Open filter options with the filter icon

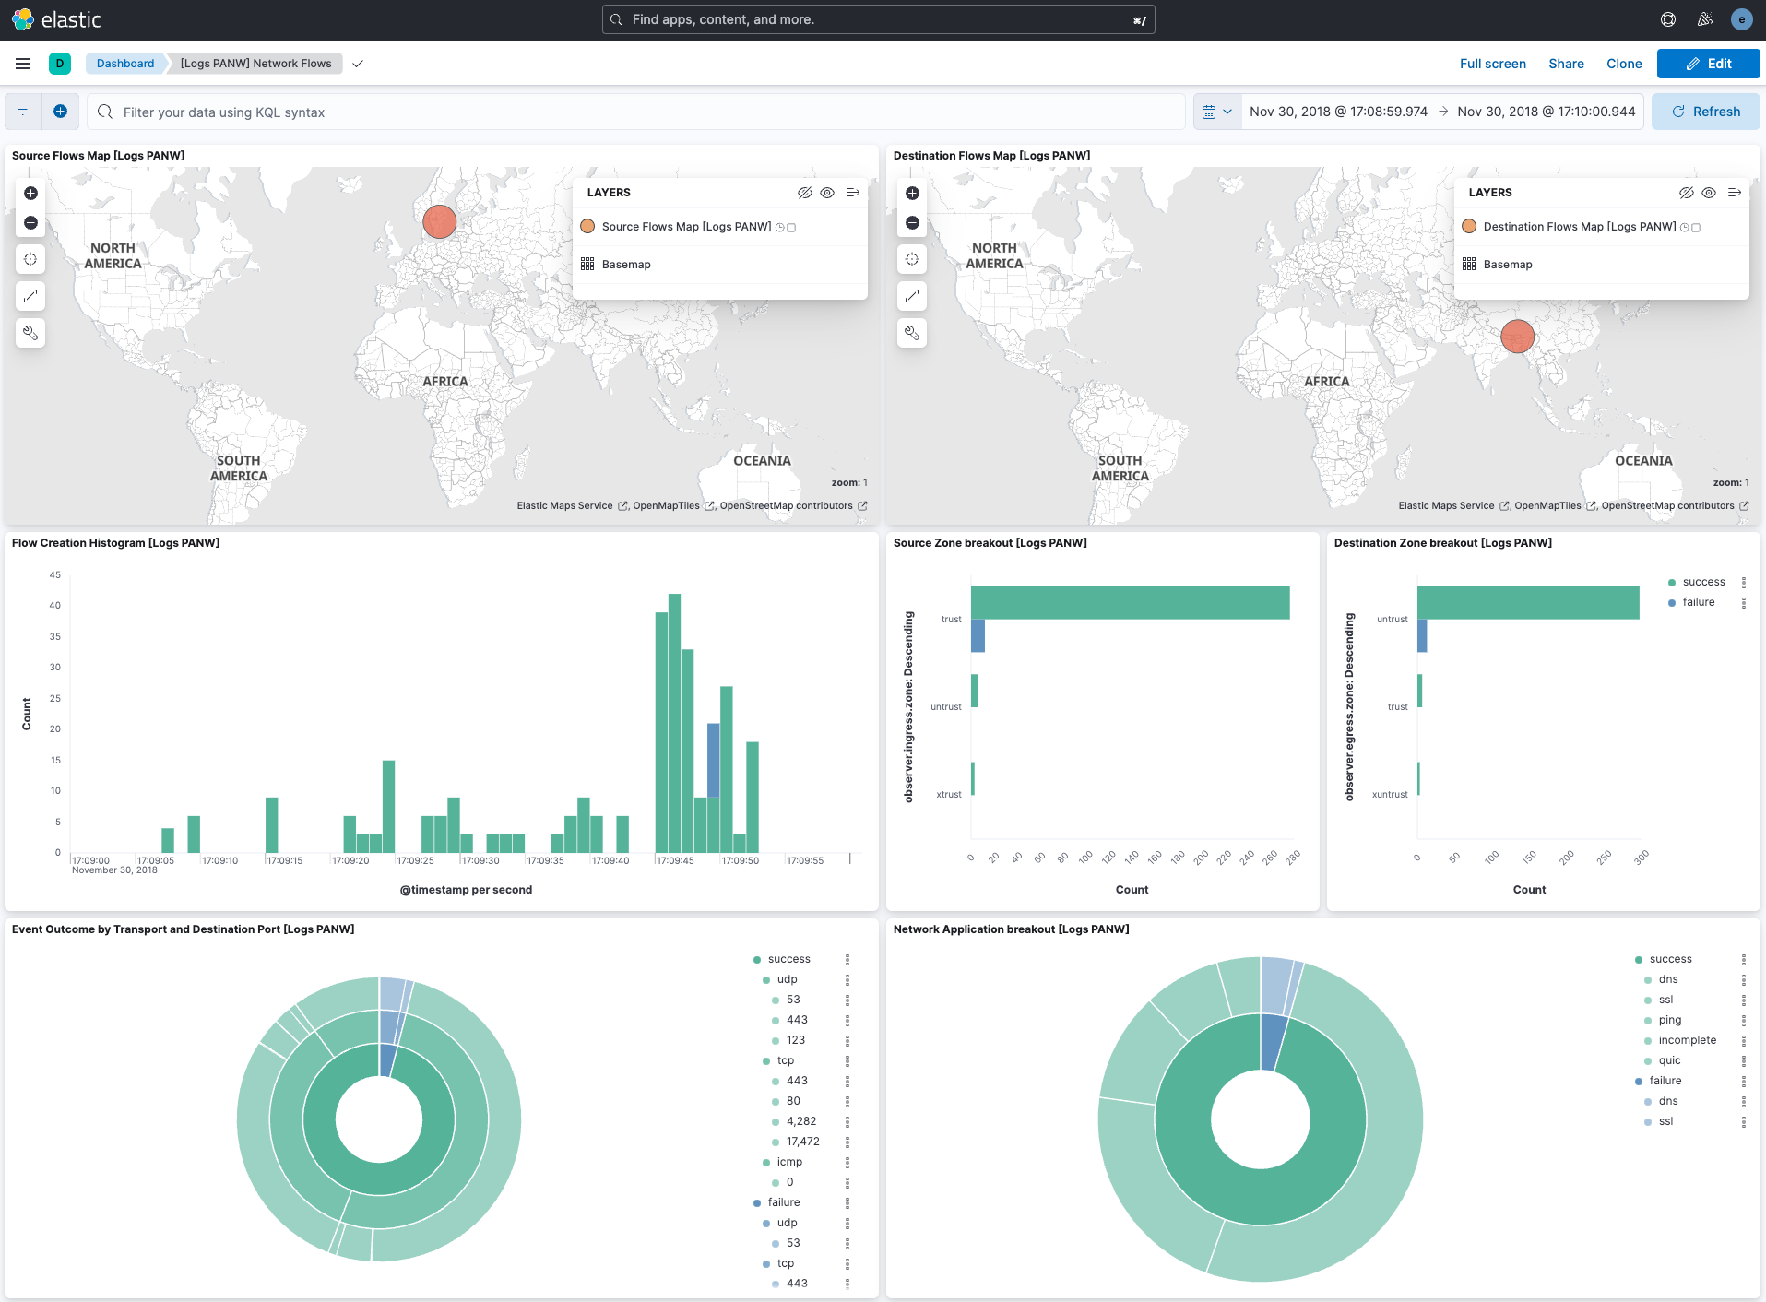pos(22,112)
